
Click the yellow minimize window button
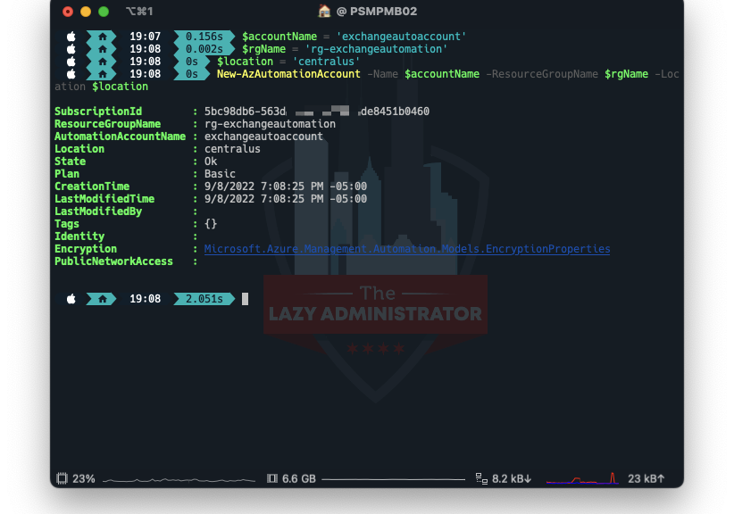[x=86, y=12]
